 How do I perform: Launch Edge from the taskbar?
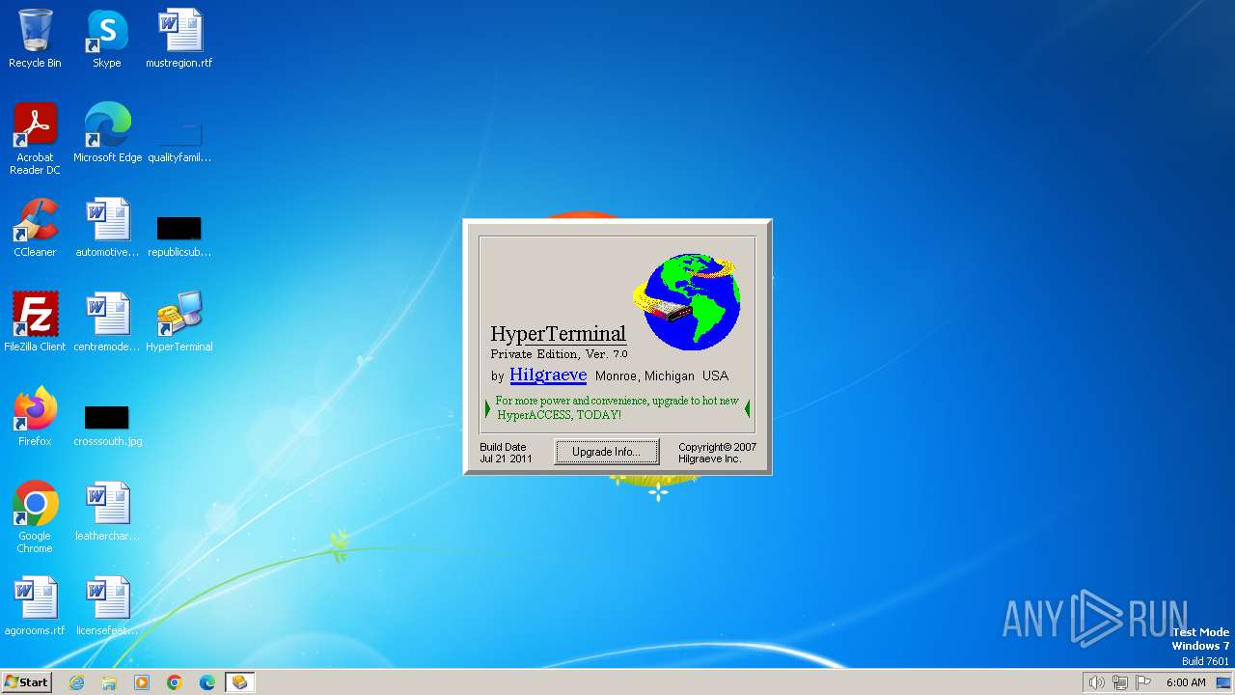click(207, 682)
